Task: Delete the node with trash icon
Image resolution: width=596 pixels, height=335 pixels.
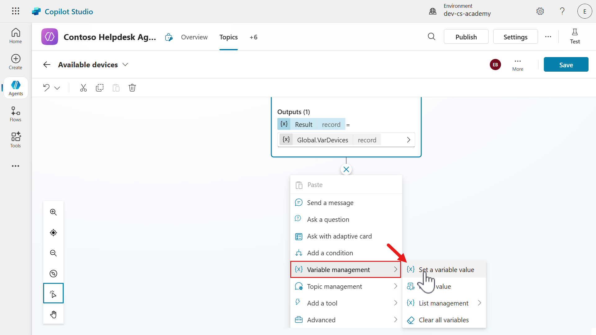Action: pyautogui.click(x=132, y=88)
